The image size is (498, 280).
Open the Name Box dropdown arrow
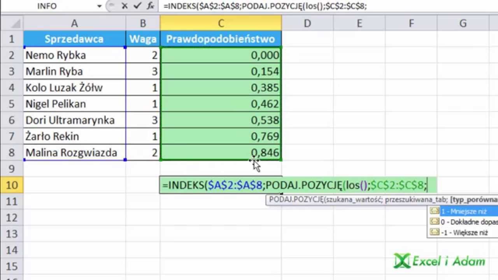click(x=99, y=6)
